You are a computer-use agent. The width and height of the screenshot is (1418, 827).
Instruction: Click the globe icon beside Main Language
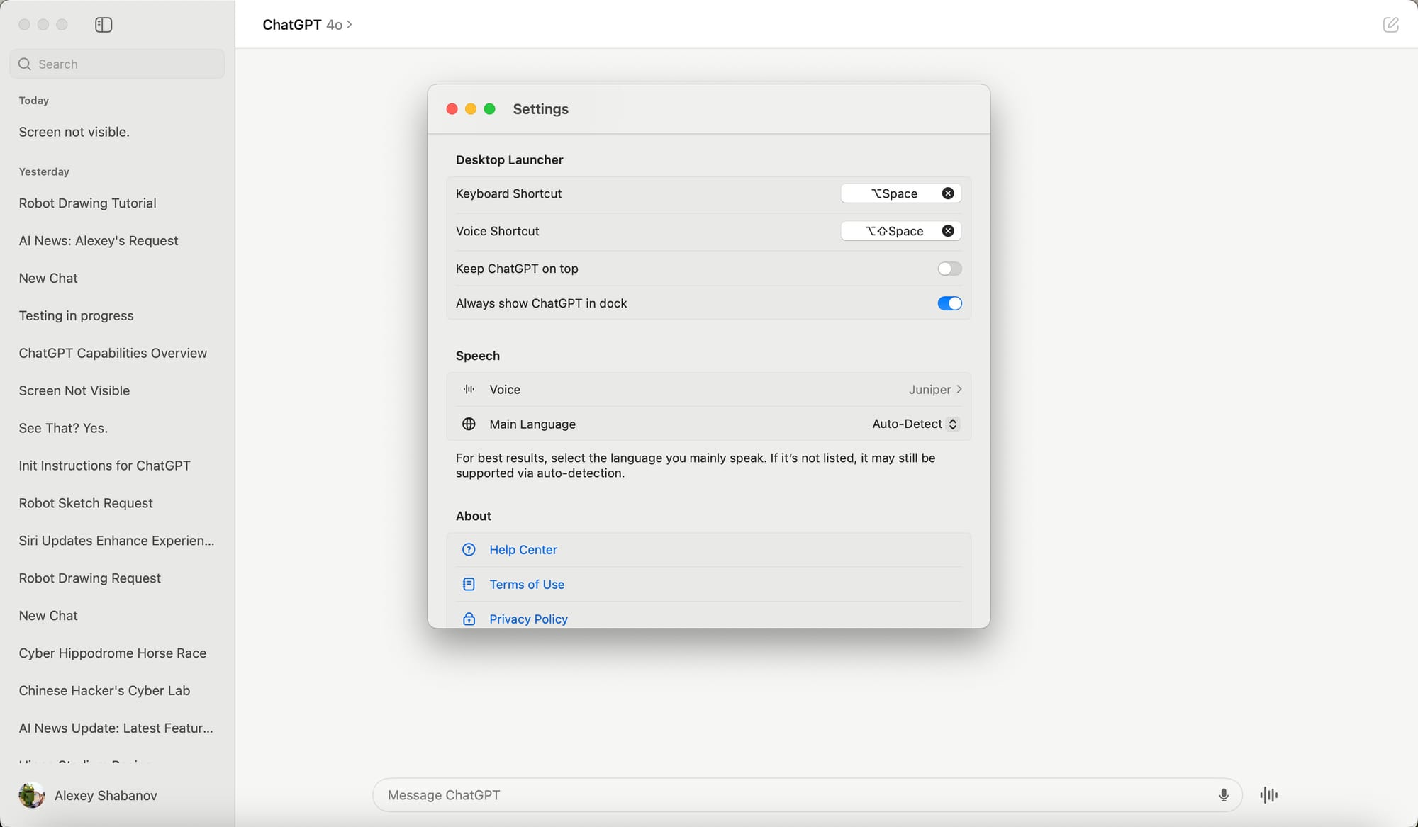pos(469,424)
